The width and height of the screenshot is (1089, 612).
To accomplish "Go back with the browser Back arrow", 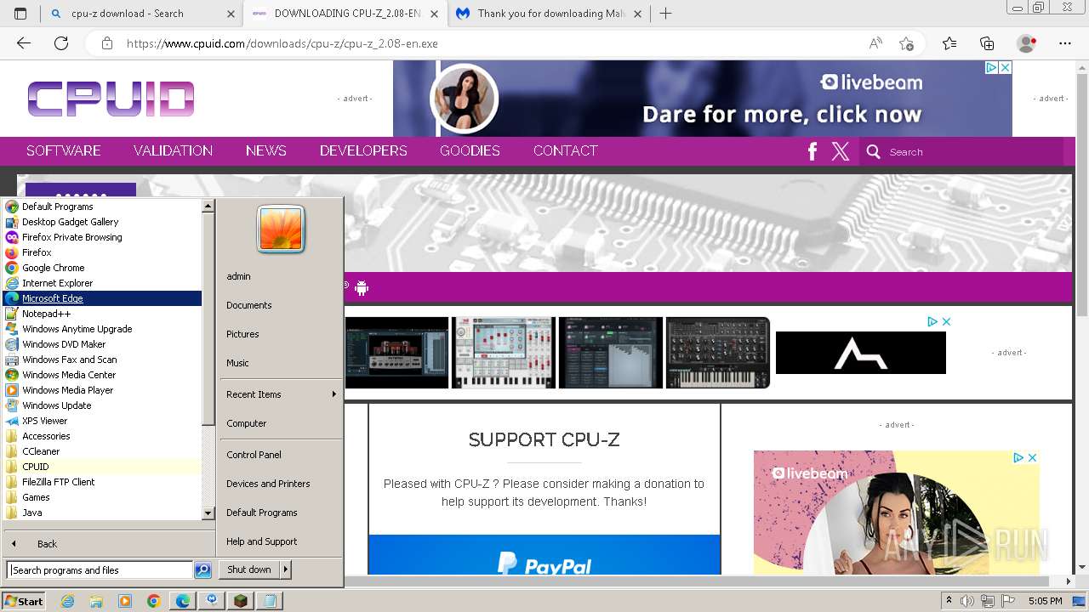I will pyautogui.click(x=23, y=43).
